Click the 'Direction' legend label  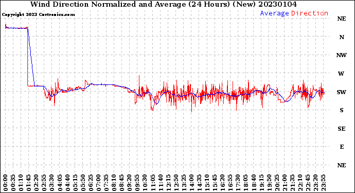pyautogui.click(x=310, y=13)
